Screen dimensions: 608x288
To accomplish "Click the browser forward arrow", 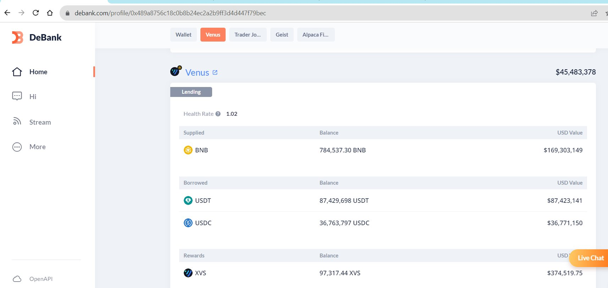I will point(21,13).
